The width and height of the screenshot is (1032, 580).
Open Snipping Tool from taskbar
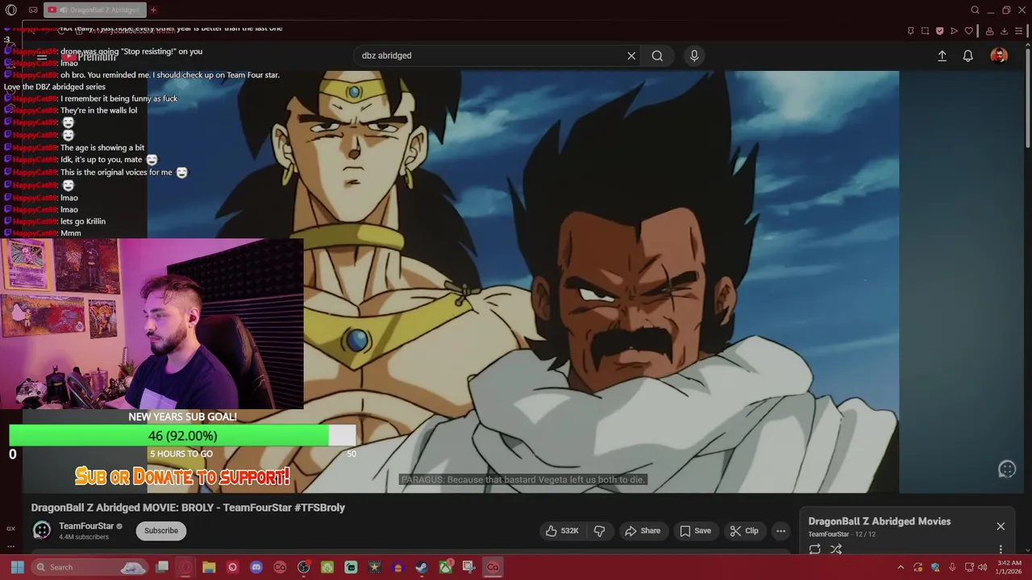tap(468, 567)
